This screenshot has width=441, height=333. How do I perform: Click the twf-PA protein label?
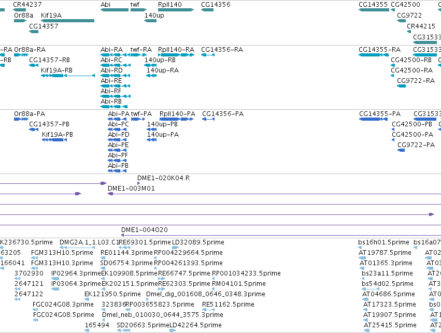(x=141, y=114)
